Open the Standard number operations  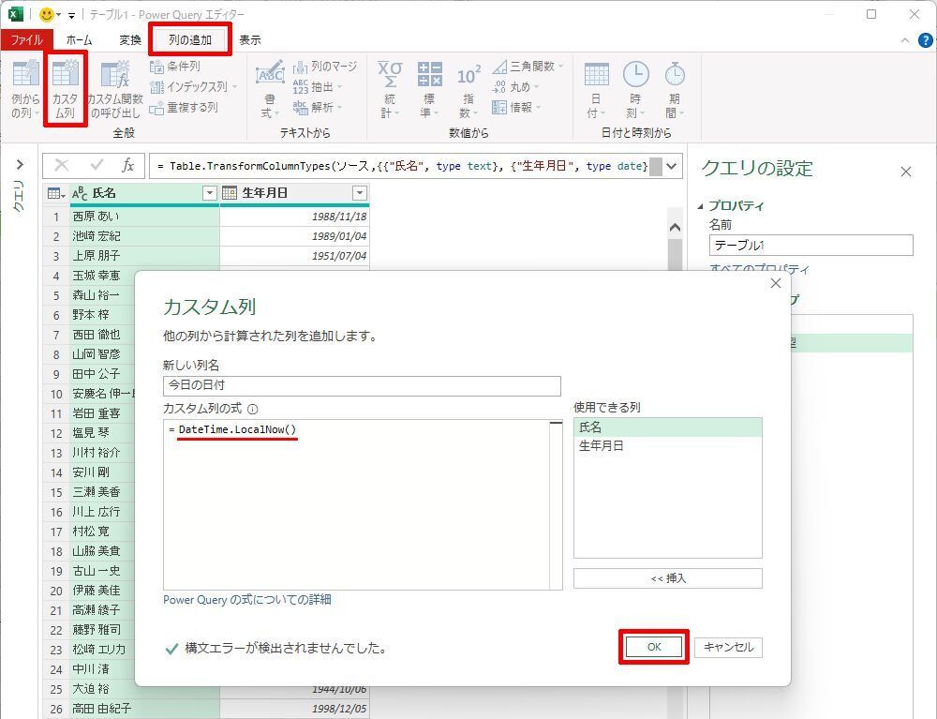click(x=429, y=89)
